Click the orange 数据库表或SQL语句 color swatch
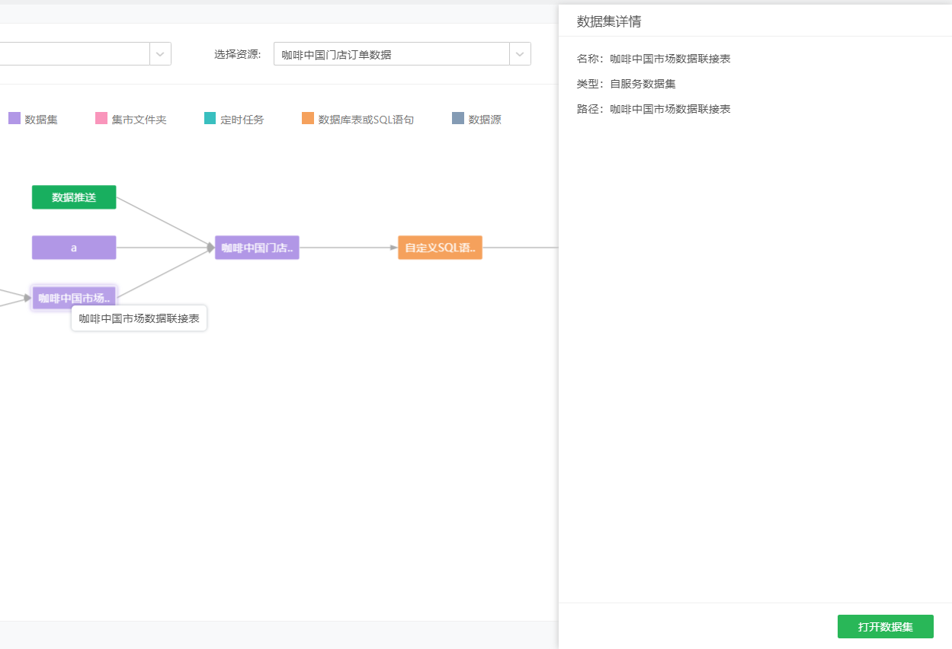952x649 pixels. (308, 119)
